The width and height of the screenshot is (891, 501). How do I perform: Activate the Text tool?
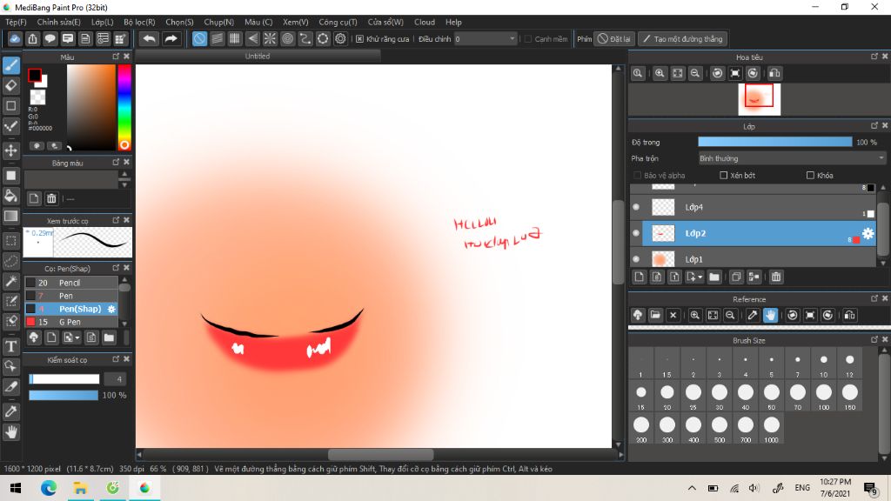[11, 346]
